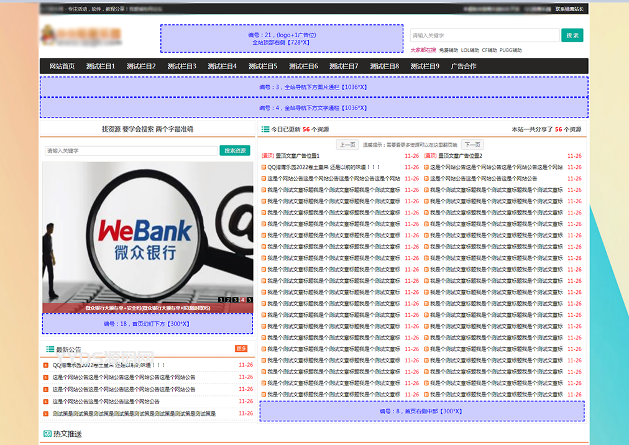Click the list icon next to 最新公告
629x445 pixels.
coord(50,350)
